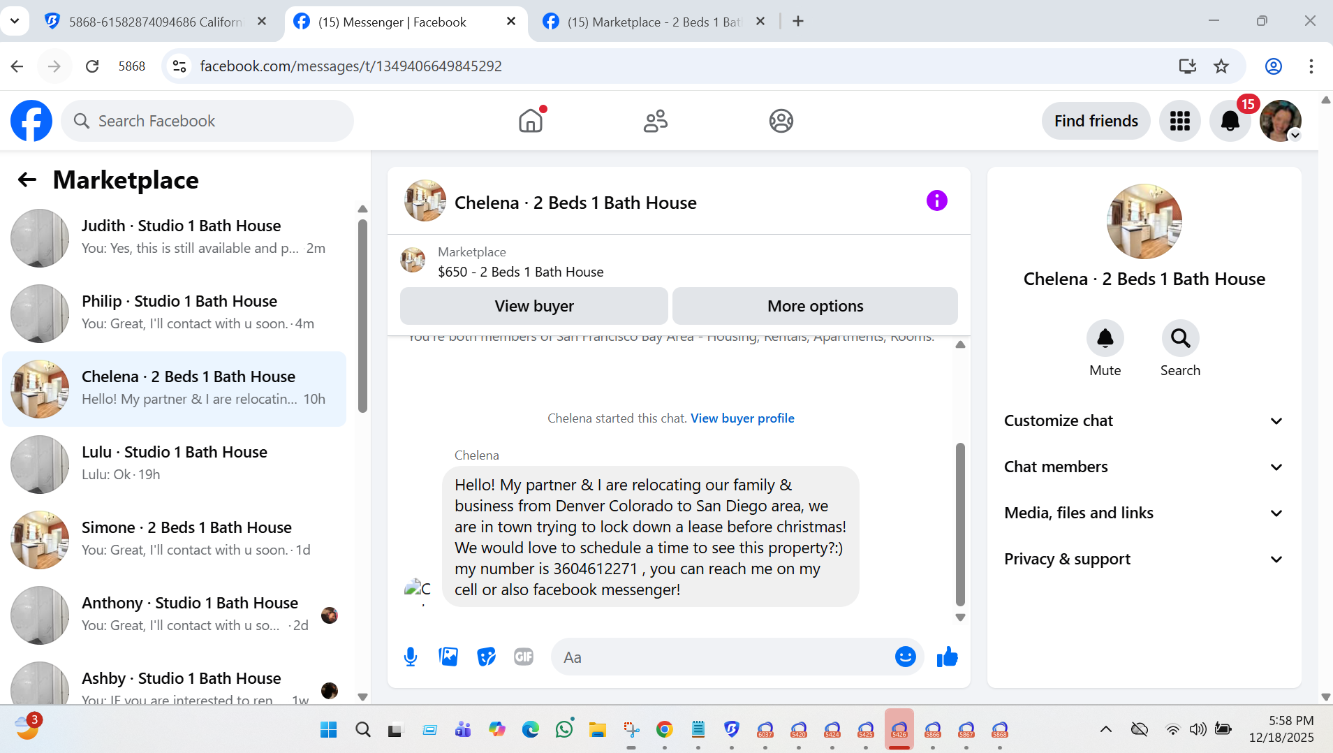
Task: Open Philip's Studio 1 Bath House chat
Action: tap(175, 313)
